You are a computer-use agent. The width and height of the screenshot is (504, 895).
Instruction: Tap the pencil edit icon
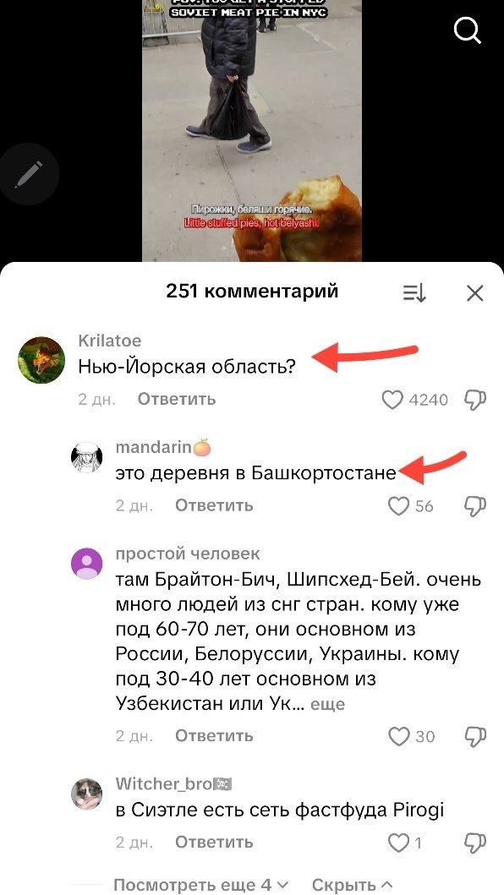(x=29, y=175)
